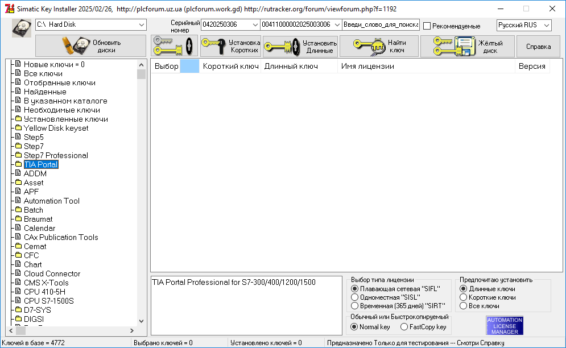The height and width of the screenshot is (348, 566).
Task: Select Одноместная "SISL" license type
Action: [x=354, y=297]
